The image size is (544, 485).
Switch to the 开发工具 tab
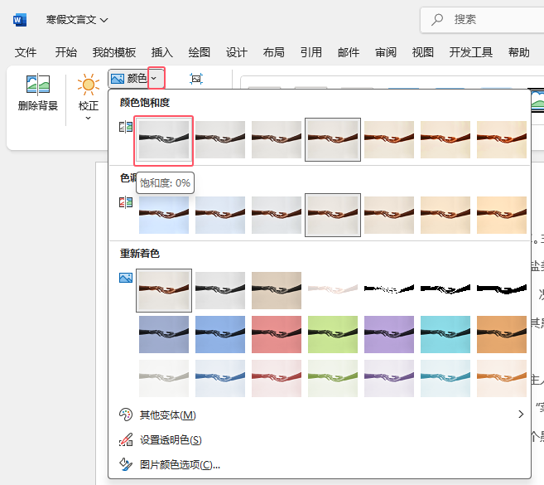(471, 52)
